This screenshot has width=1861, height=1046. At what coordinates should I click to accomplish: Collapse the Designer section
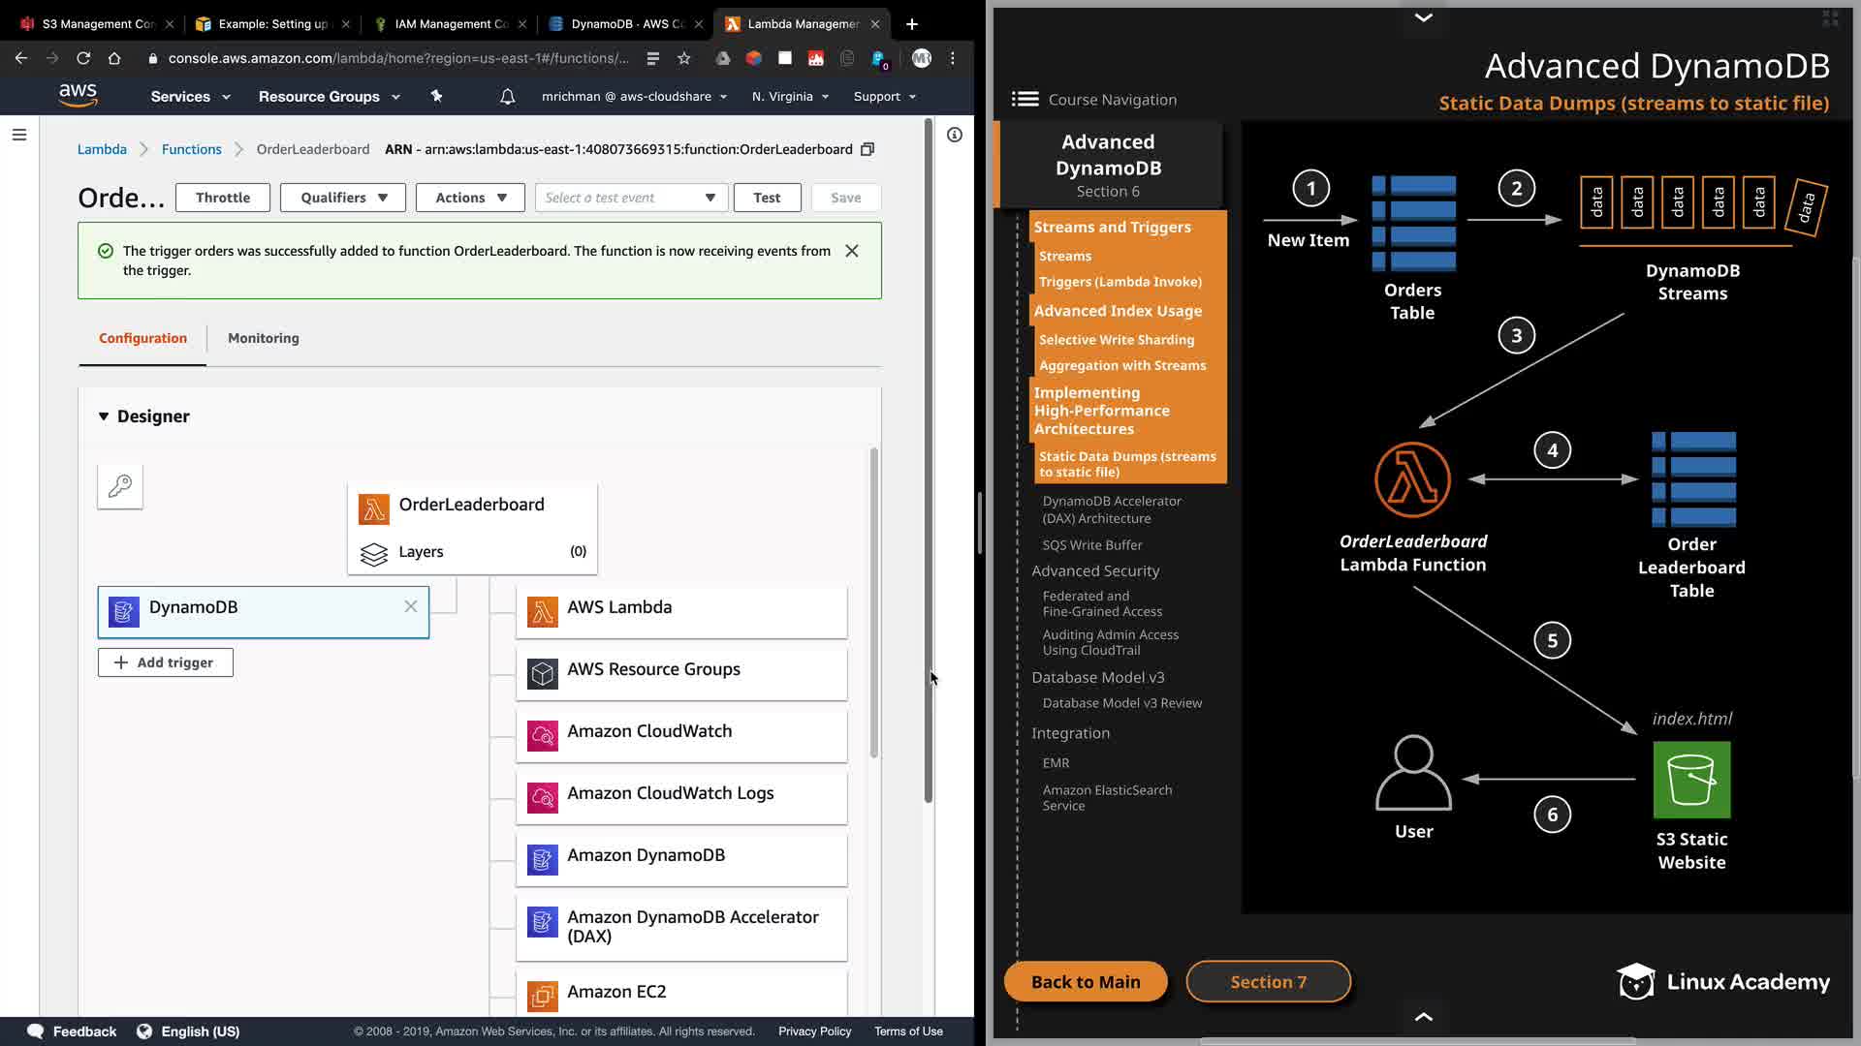click(x=104, y=416)
